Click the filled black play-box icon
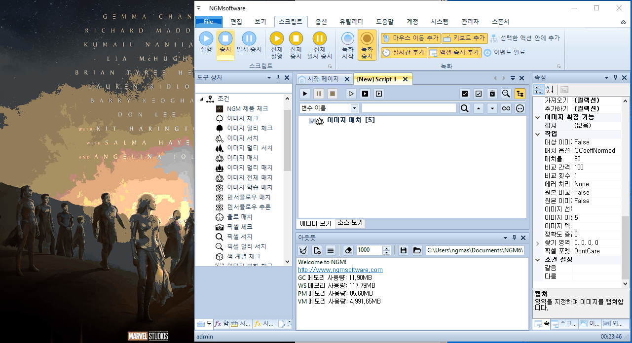This screenshot has width=632, height=343. coord(365,94)
